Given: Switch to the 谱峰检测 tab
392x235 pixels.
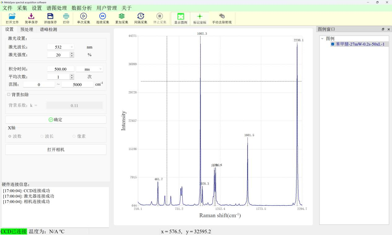Looking at the screenshot, I should coord(48,30).
